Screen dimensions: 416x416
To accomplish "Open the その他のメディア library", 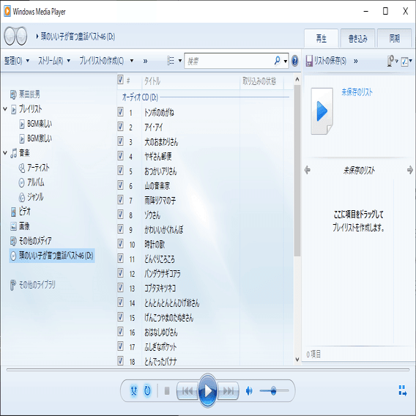I will (x=31, y=241).
